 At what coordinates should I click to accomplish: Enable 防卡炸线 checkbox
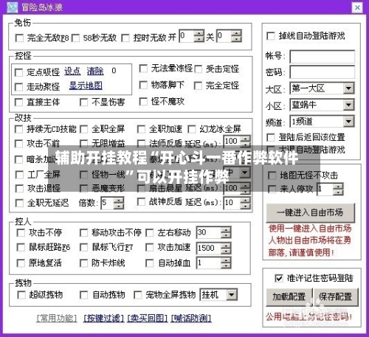83,263
